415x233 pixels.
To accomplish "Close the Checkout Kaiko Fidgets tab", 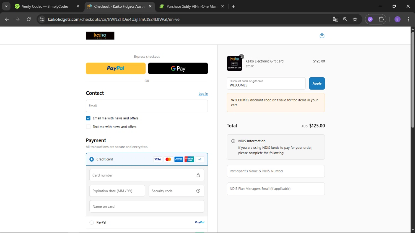I will tap(150, 6).
